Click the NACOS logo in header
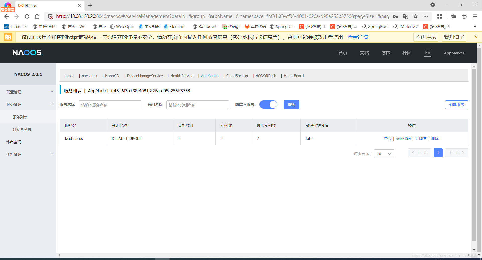This screenshot has height=260, width=482. coord(27,53)
